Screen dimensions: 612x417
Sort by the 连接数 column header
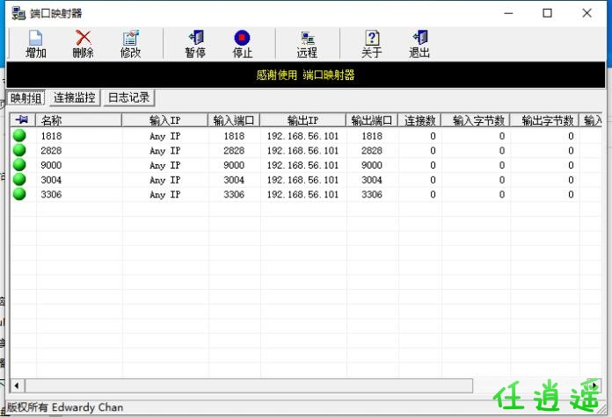pos(419,120)
